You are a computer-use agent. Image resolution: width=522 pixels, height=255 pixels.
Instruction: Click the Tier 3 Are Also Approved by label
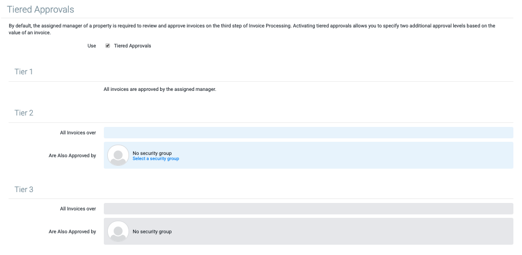pyautogui.click(x=72, y=232)
